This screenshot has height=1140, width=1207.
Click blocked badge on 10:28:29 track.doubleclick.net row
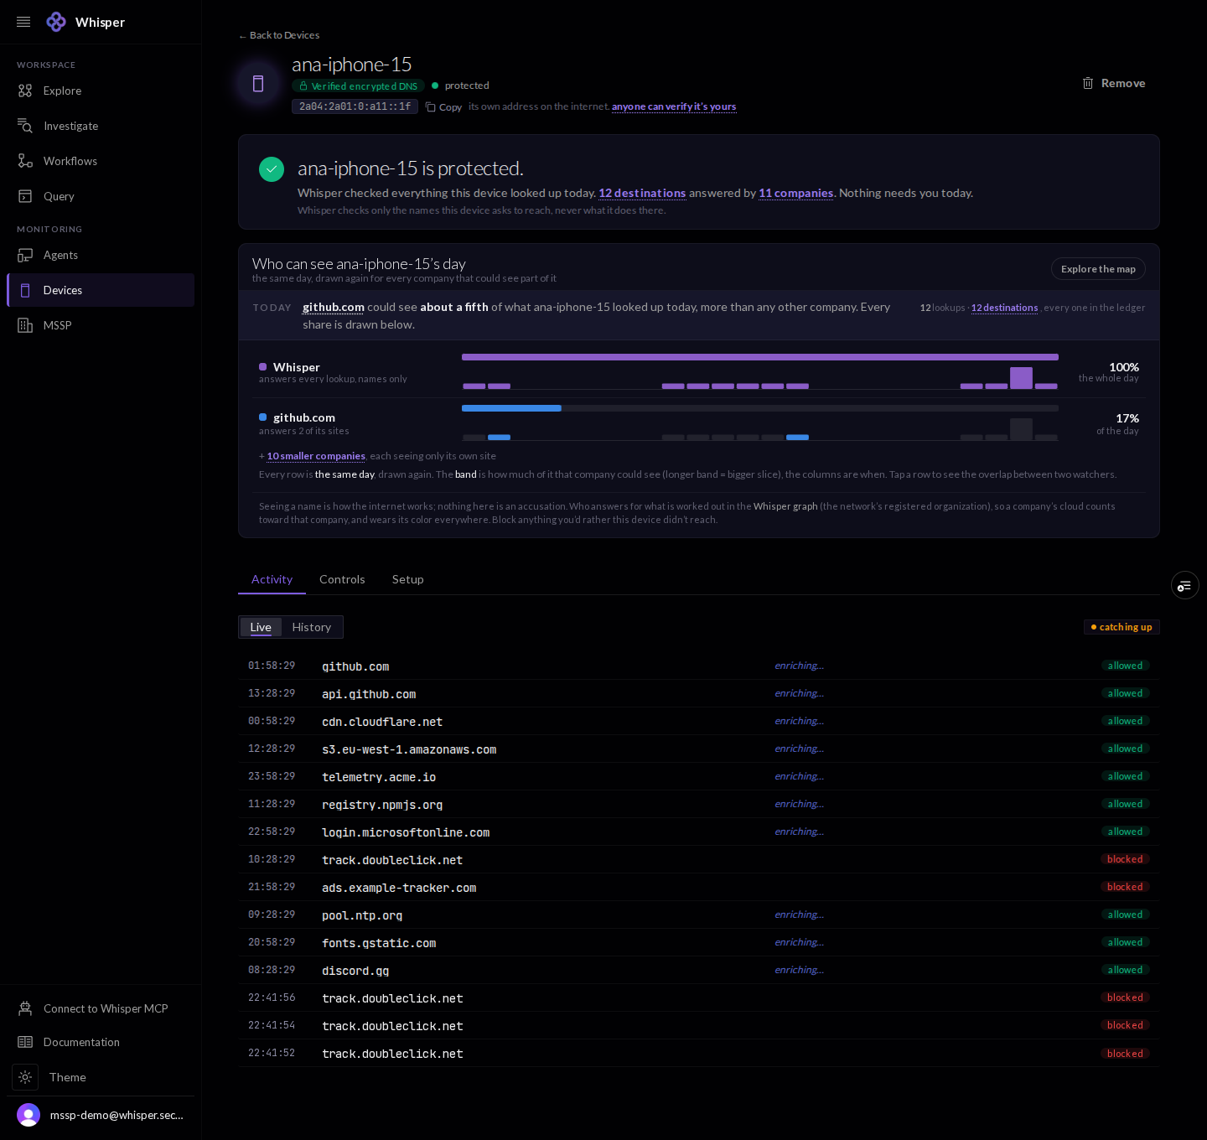point(1125,859)
